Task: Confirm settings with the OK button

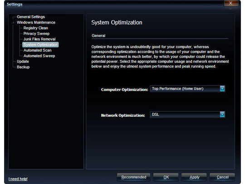Action: [166, 177]
